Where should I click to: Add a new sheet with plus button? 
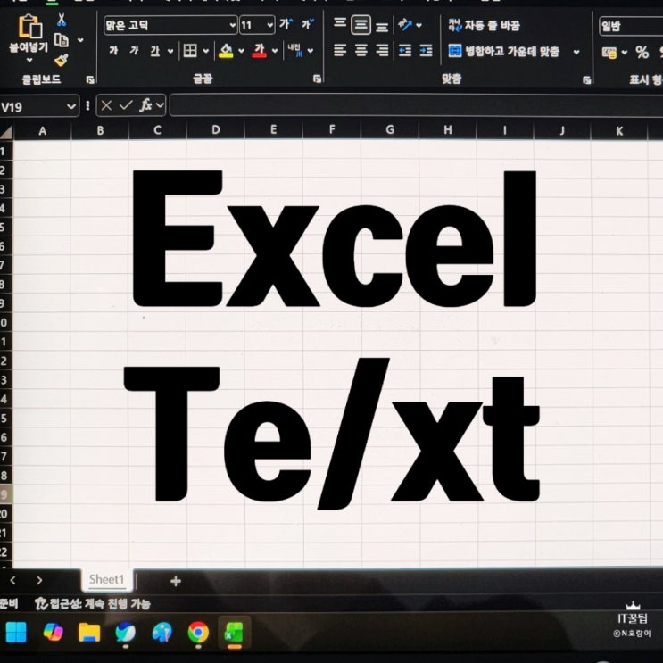point(176,582)
